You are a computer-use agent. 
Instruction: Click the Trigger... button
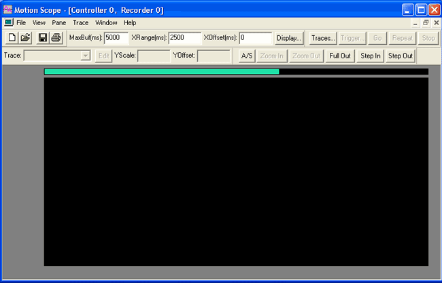352,38
